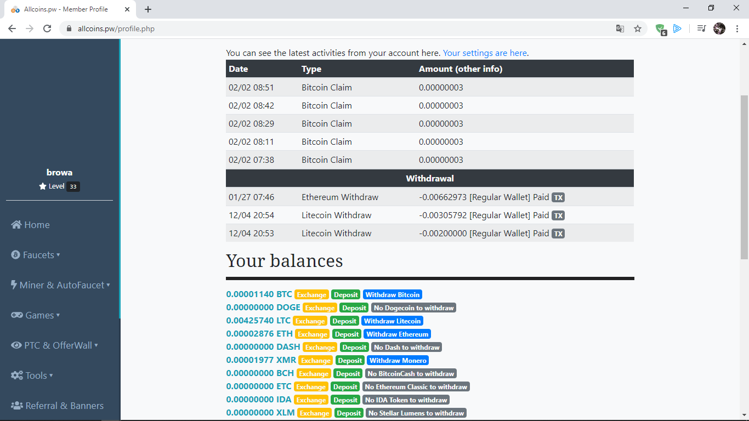
Task: Click Exchange button for BCH
Action: (x=314, y=374)
